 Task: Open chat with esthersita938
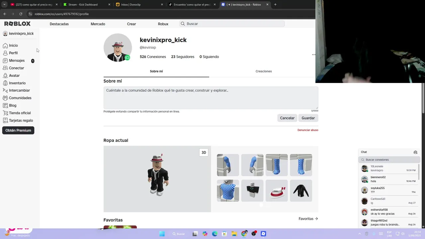388,212
